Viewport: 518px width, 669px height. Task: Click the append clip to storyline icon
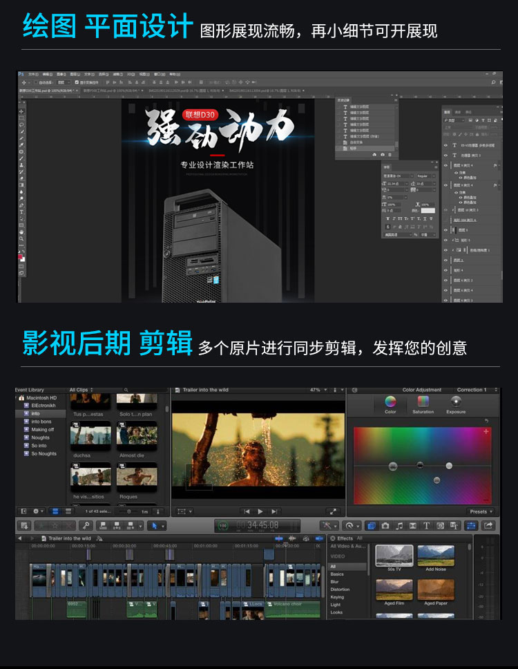(131, 526)
